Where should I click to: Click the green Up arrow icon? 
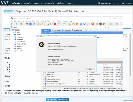pos(21,24)
